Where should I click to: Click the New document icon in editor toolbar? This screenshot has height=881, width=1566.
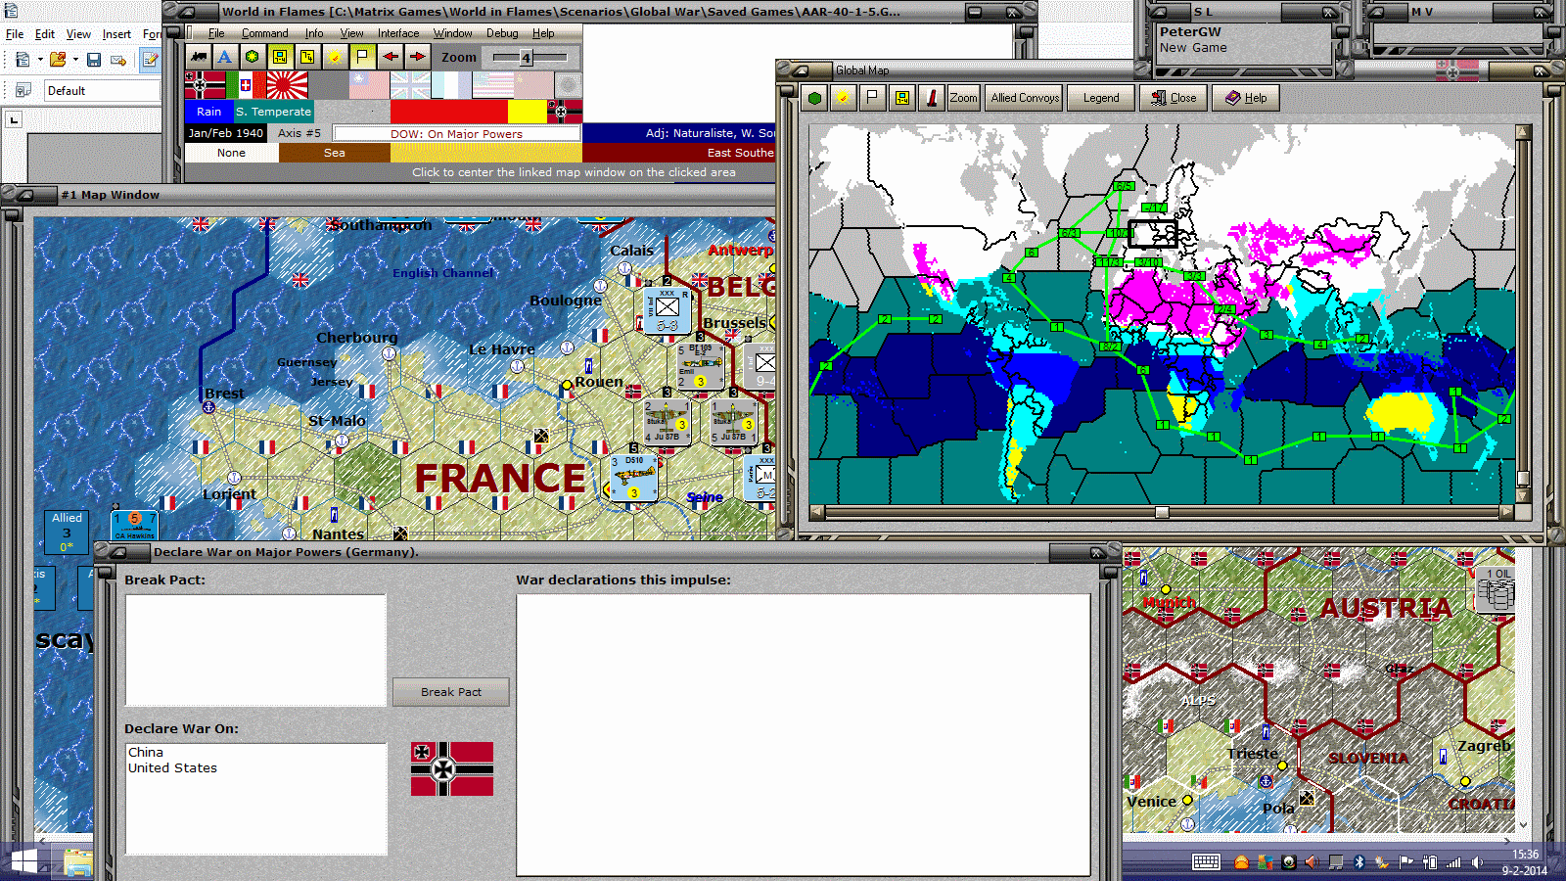[22, 60]
